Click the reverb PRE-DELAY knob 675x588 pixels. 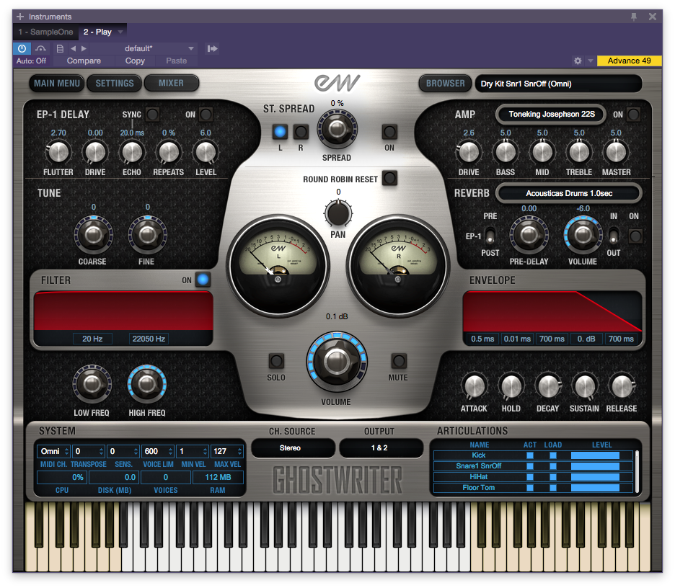[x=529, y=236]
